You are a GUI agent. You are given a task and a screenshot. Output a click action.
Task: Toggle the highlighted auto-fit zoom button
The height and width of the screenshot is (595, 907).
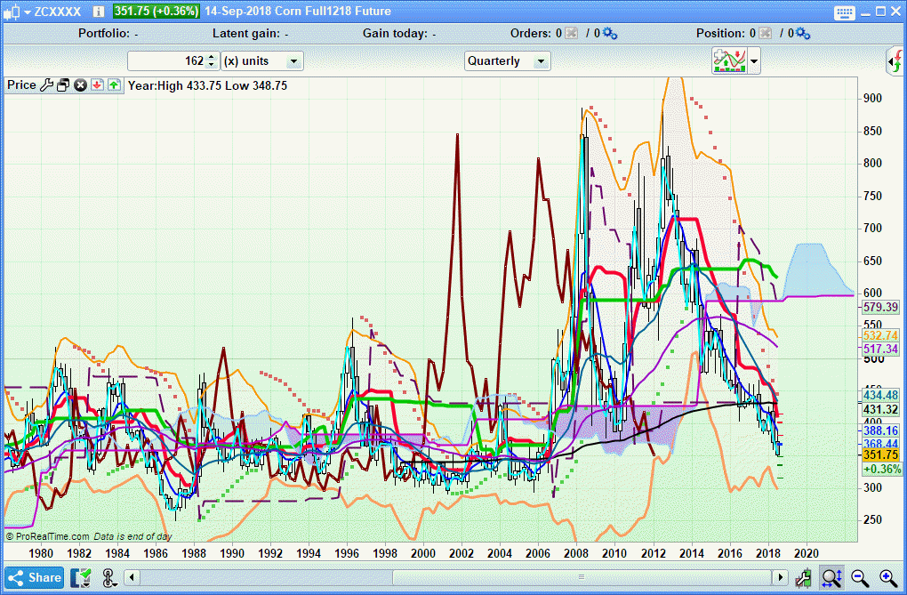(x=831, y=577)
